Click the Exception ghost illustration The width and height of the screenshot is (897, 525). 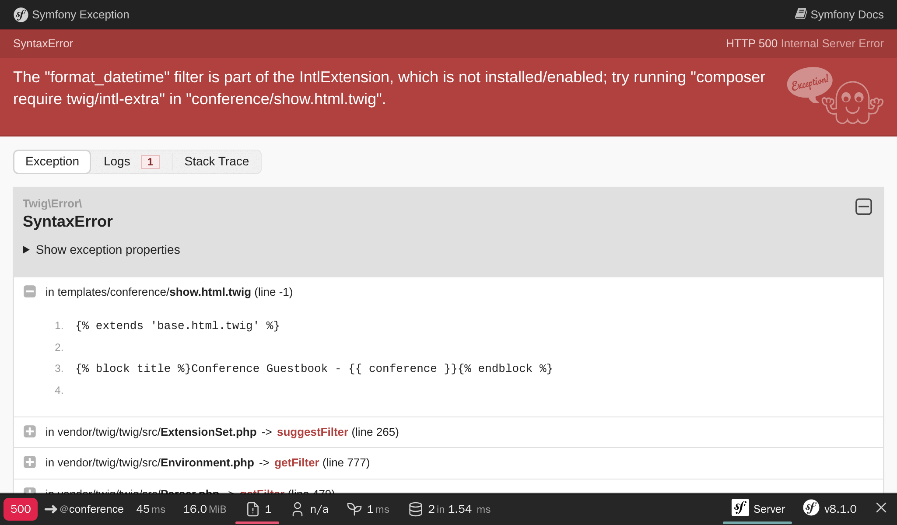click(x=835, y=95)
